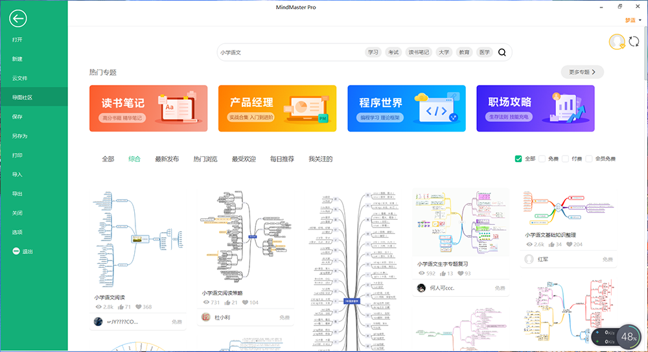Open the 职场攻略 topic banner

[536, 108]
